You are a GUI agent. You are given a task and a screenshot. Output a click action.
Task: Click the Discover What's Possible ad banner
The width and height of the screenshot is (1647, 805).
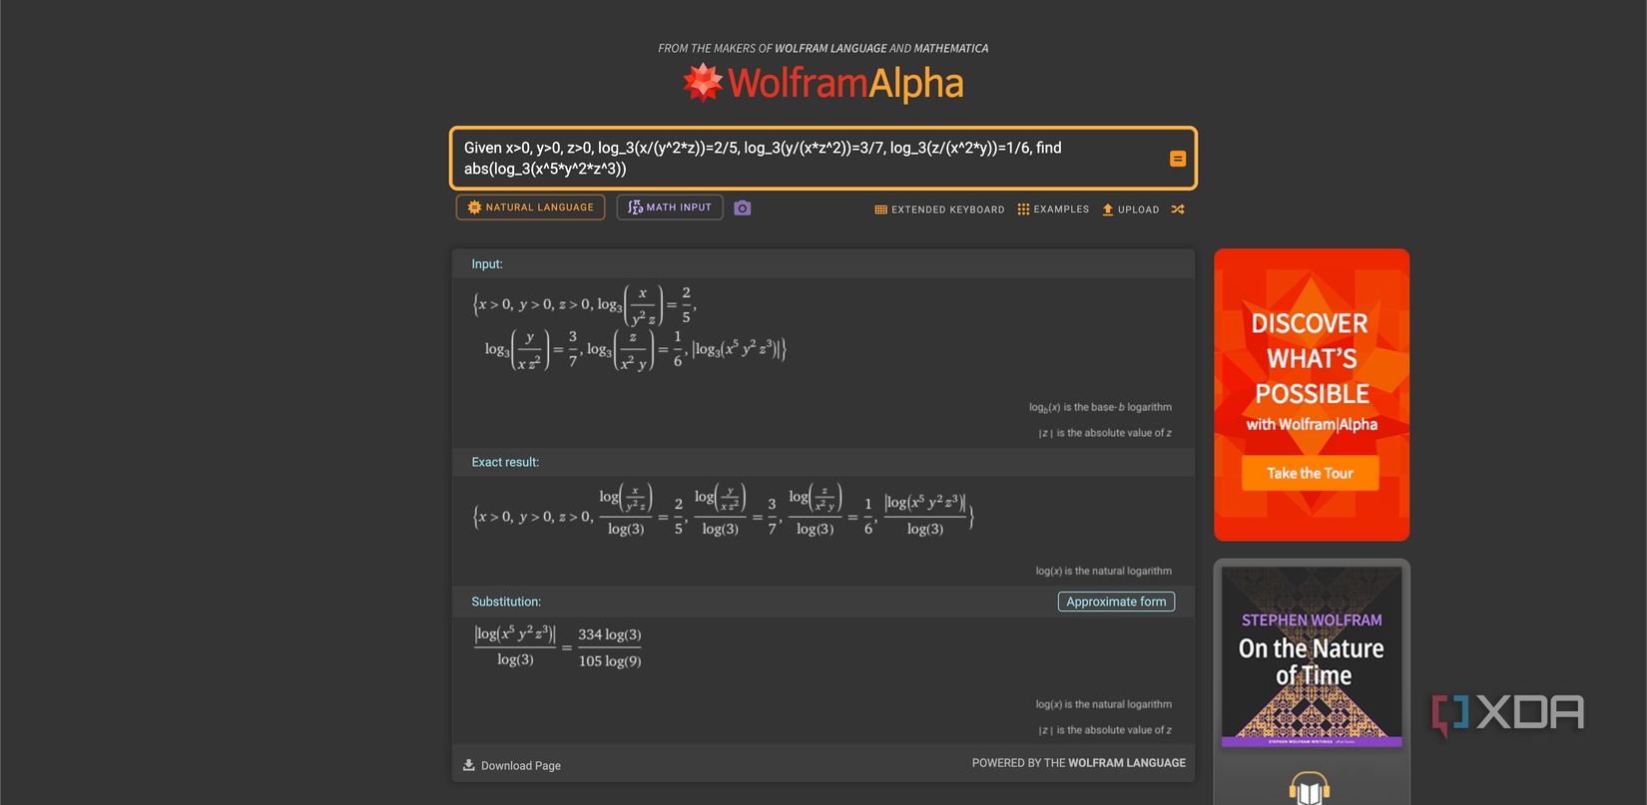tap(1312, 395)
